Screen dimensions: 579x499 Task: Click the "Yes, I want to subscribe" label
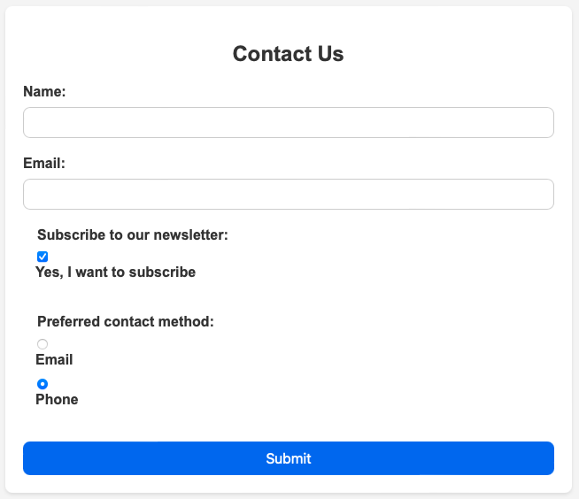pos(115,273)
